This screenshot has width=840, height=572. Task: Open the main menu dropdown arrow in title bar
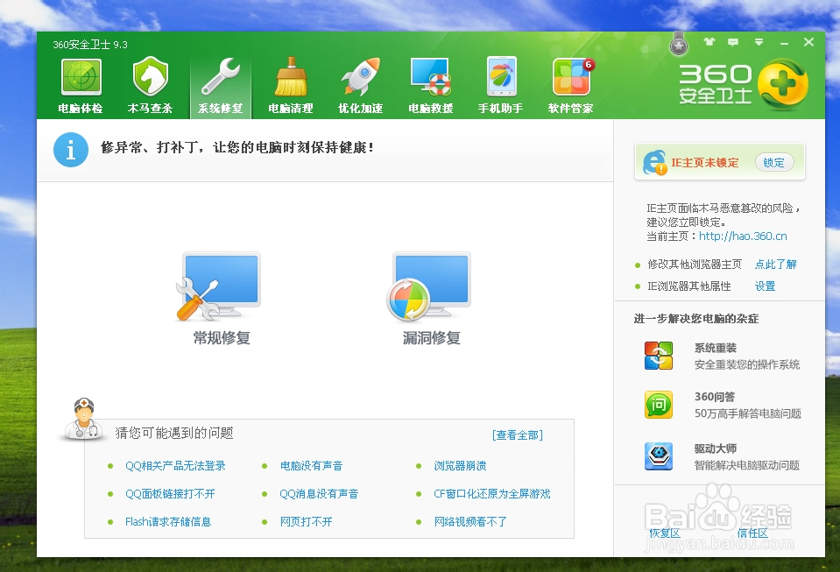759,42
